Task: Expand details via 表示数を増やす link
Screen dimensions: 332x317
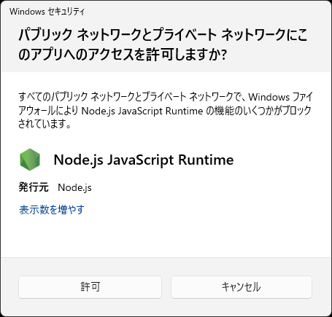Action: click(52, 209)
